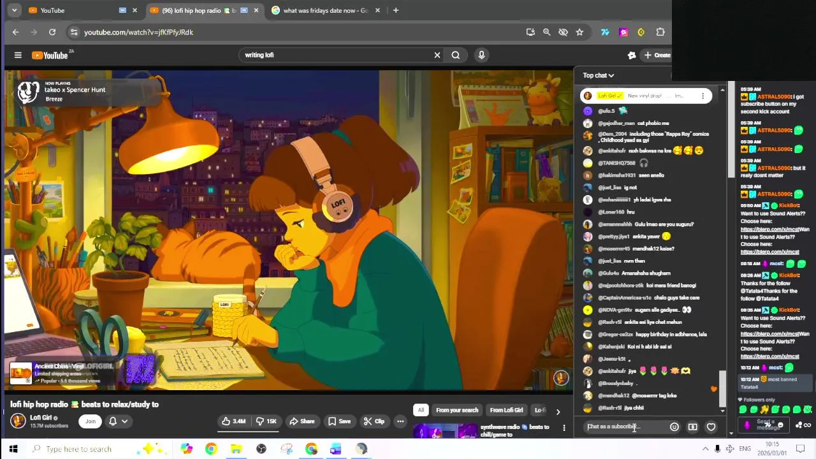Click the 'Chat as a subscriber' input field
This screenshot has width=816, height=459.
tap(625, 427)
